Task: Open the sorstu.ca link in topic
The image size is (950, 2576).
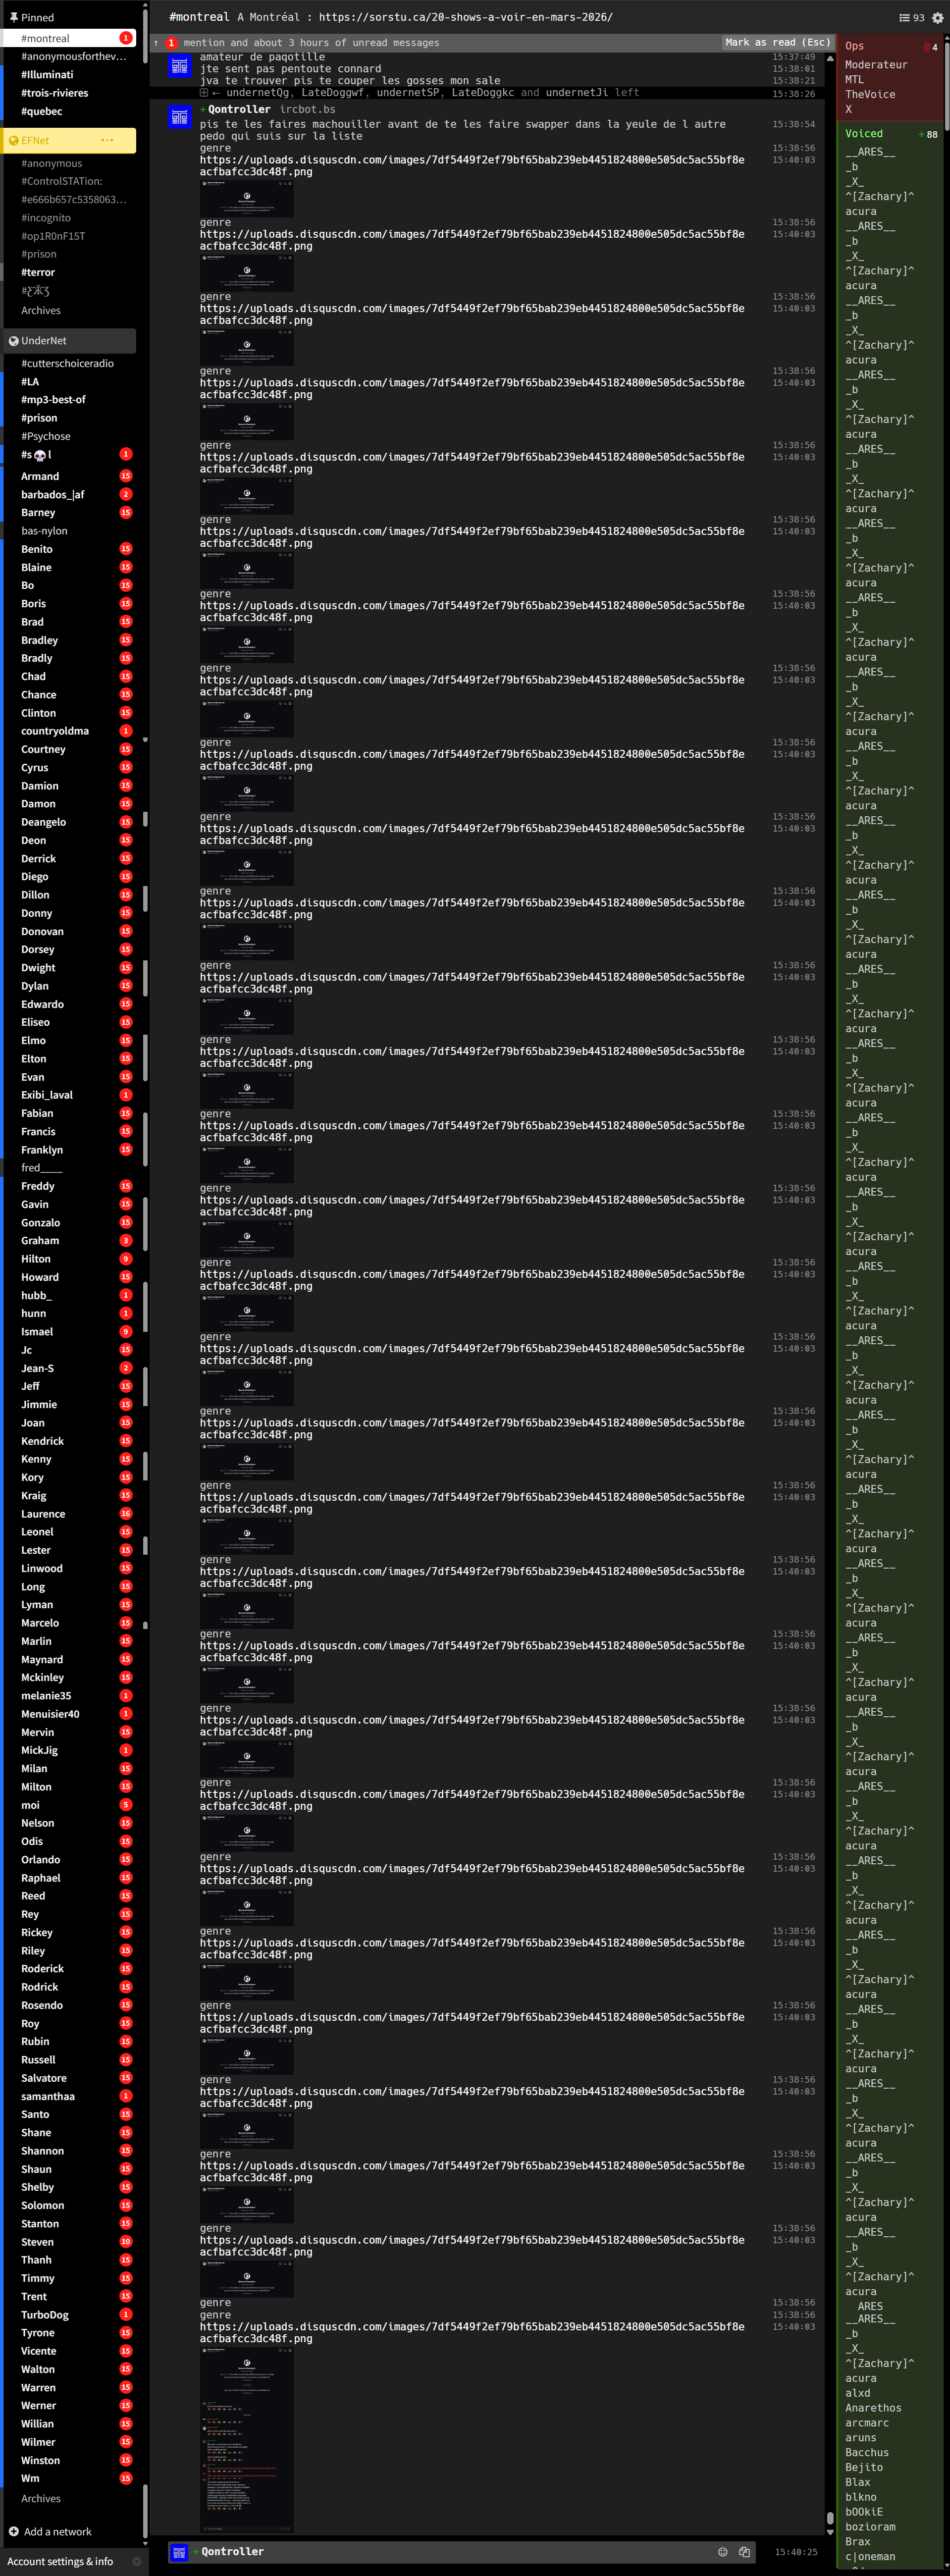Action: pyautogui.click(x=465, y=17)
